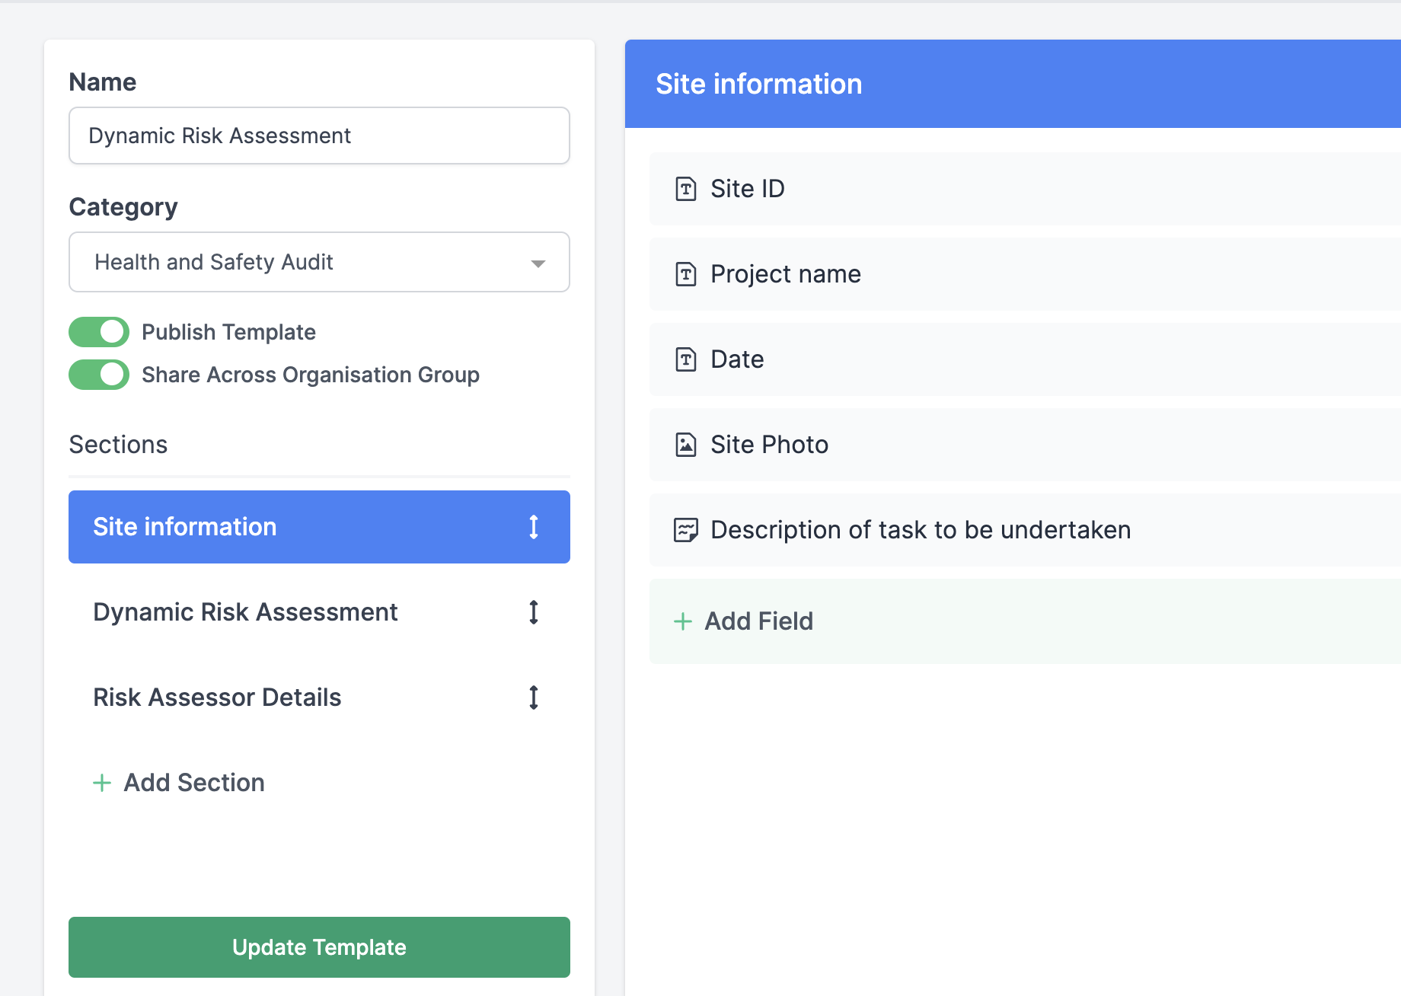The image size is (1401, 996).
Task: Click the text field icon beside Site ID
Action: pos(685,189)
